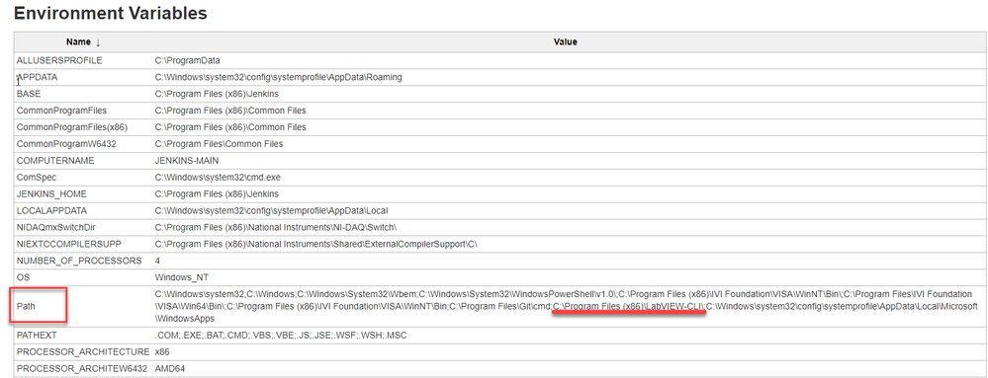Select the x86 architecture value
Screen dimensions: 988x378
(x=162, y=352)
